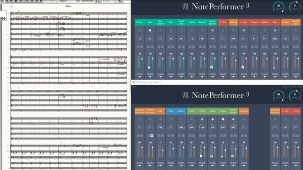This screenshot has width=303, height=170.
Task: Click the Harp volume fader handle
Action: coord(163,150)
